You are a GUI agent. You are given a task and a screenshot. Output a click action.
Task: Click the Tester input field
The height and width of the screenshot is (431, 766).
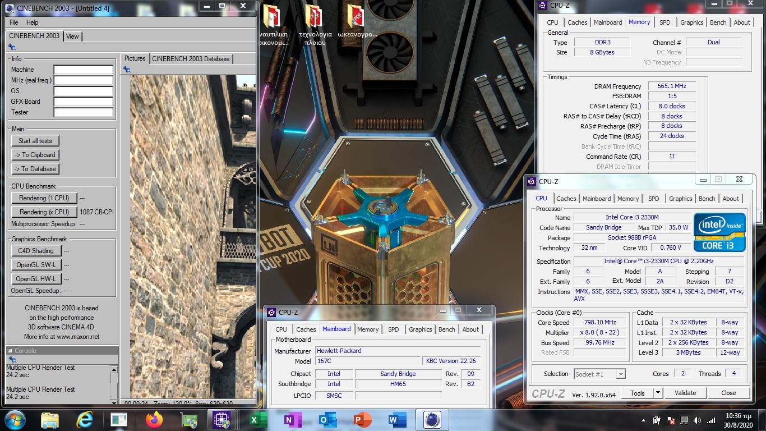[84, 112]
